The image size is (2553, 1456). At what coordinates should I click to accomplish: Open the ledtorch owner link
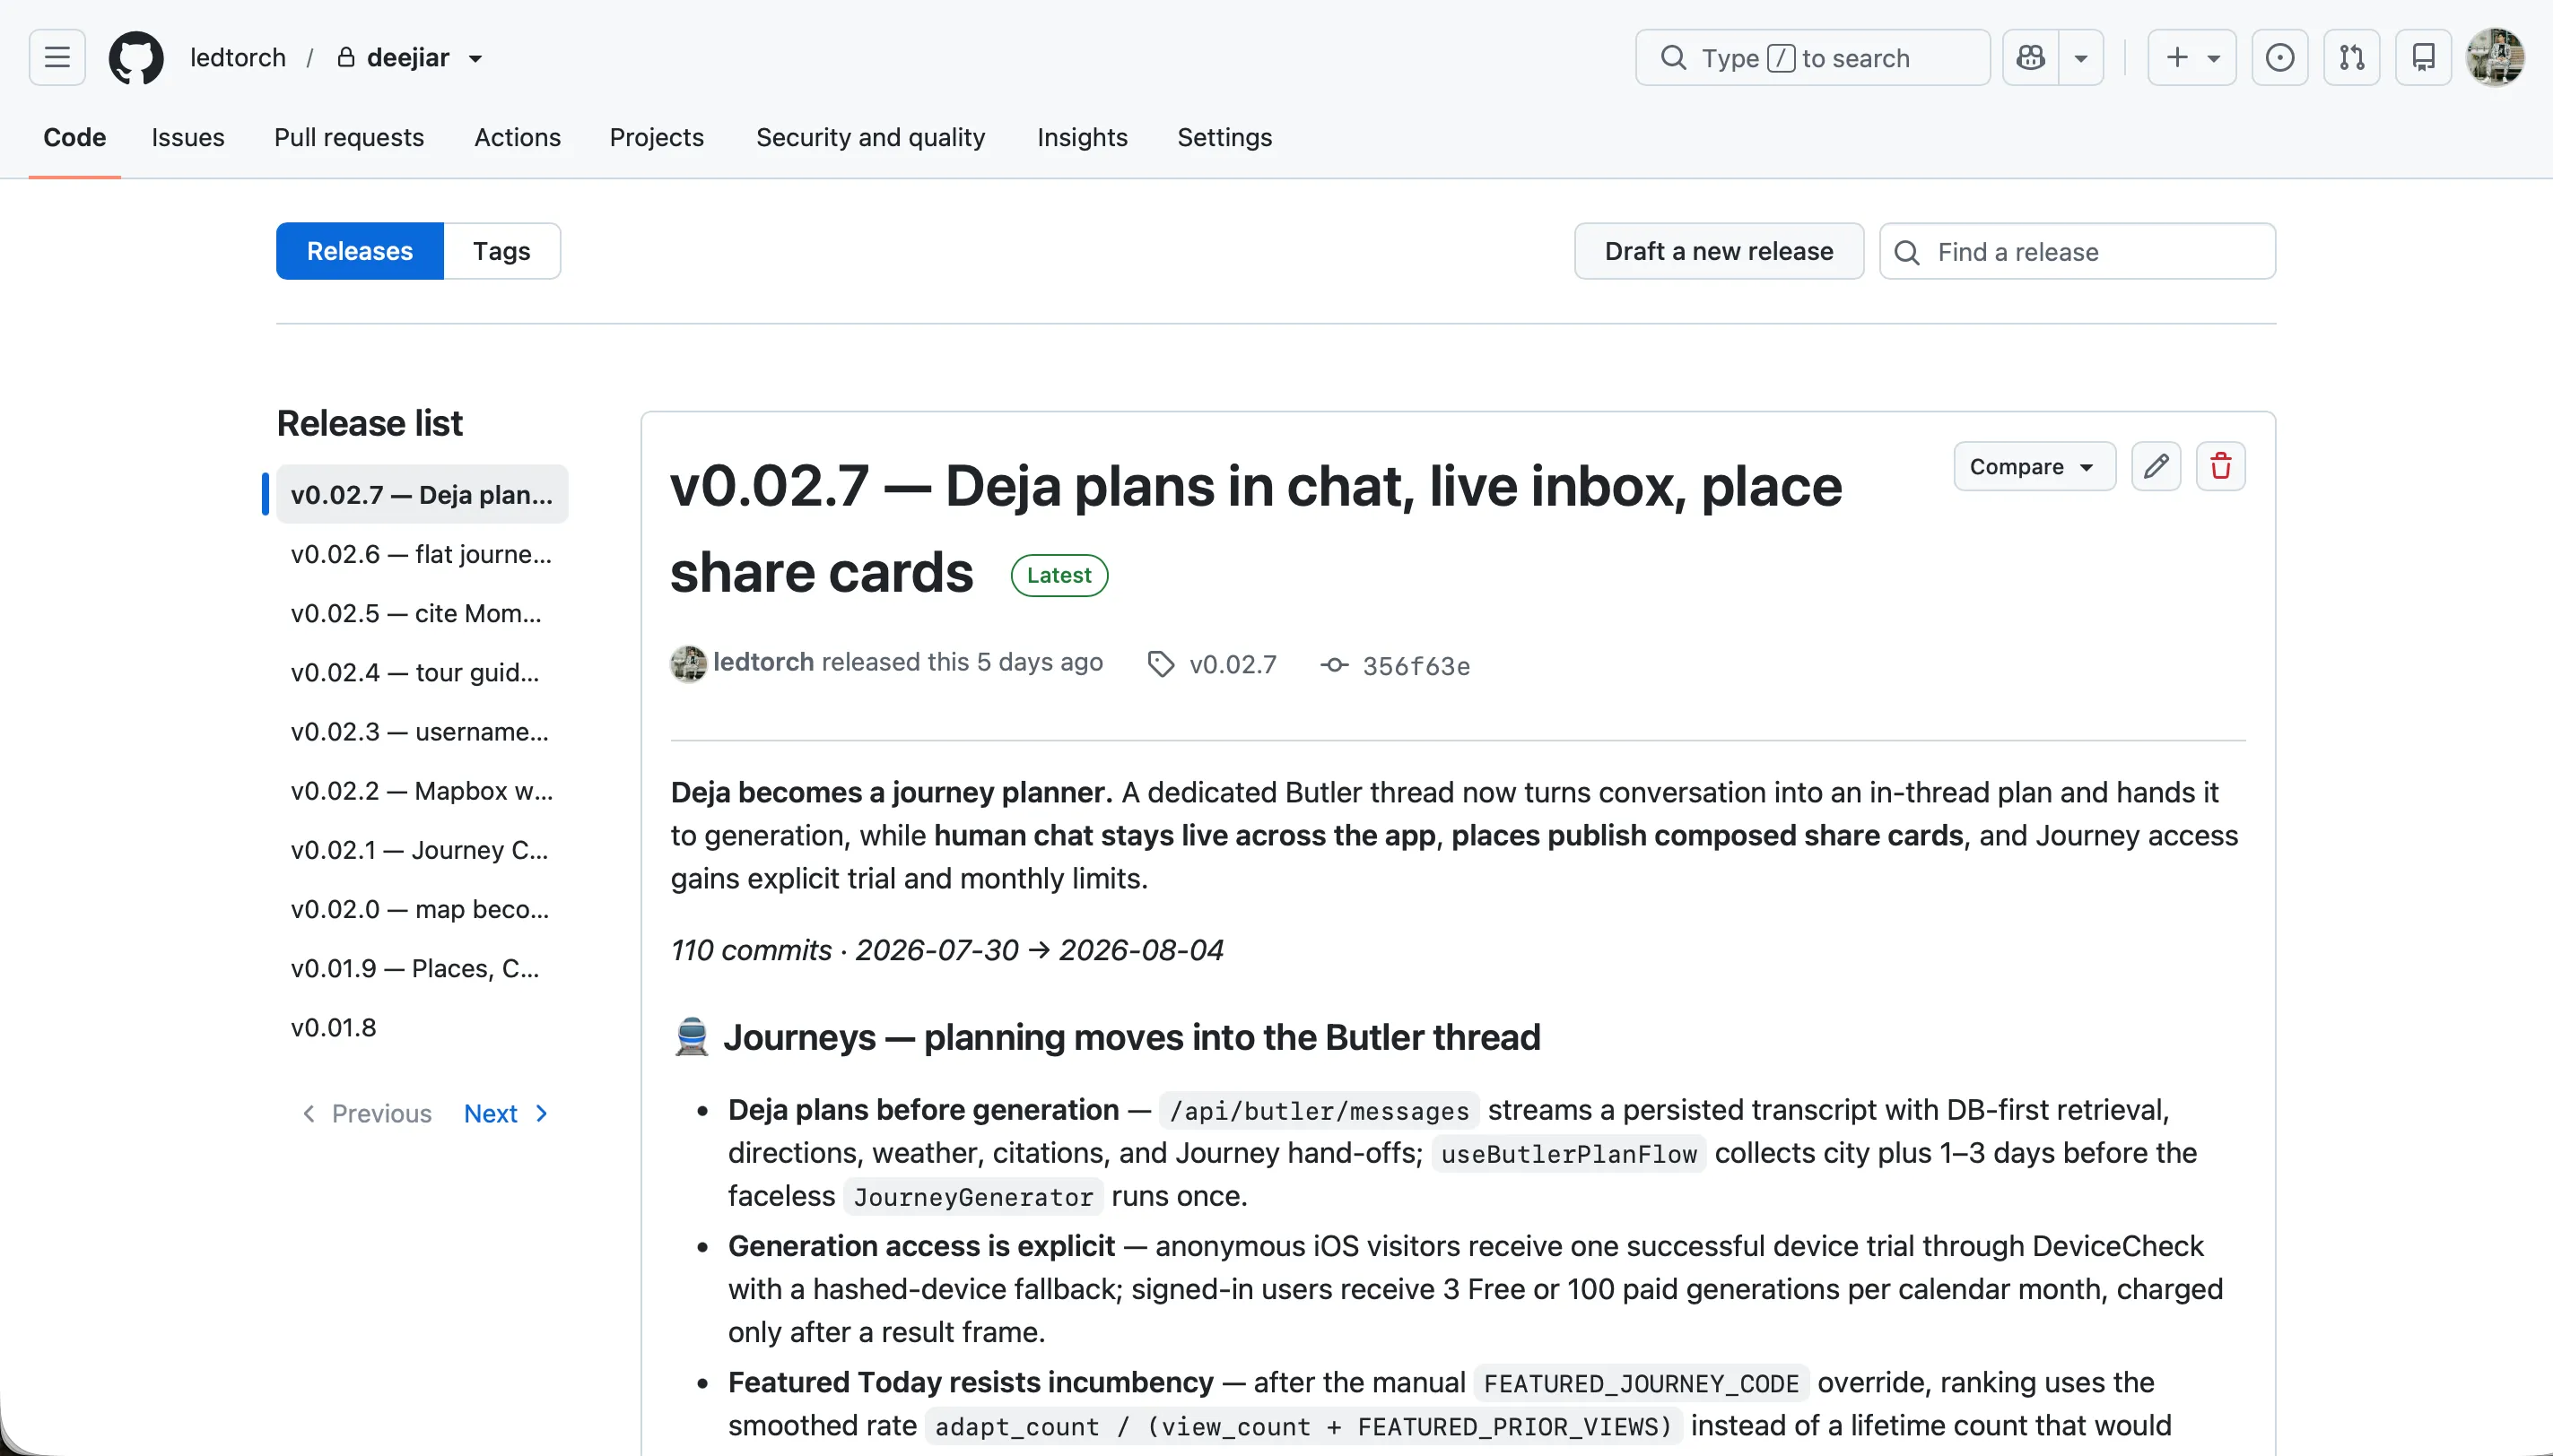coord(238,57)
